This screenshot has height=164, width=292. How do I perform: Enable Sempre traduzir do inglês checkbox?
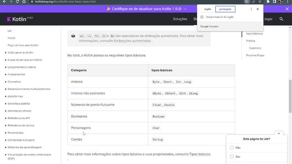[x=202, y=17]
